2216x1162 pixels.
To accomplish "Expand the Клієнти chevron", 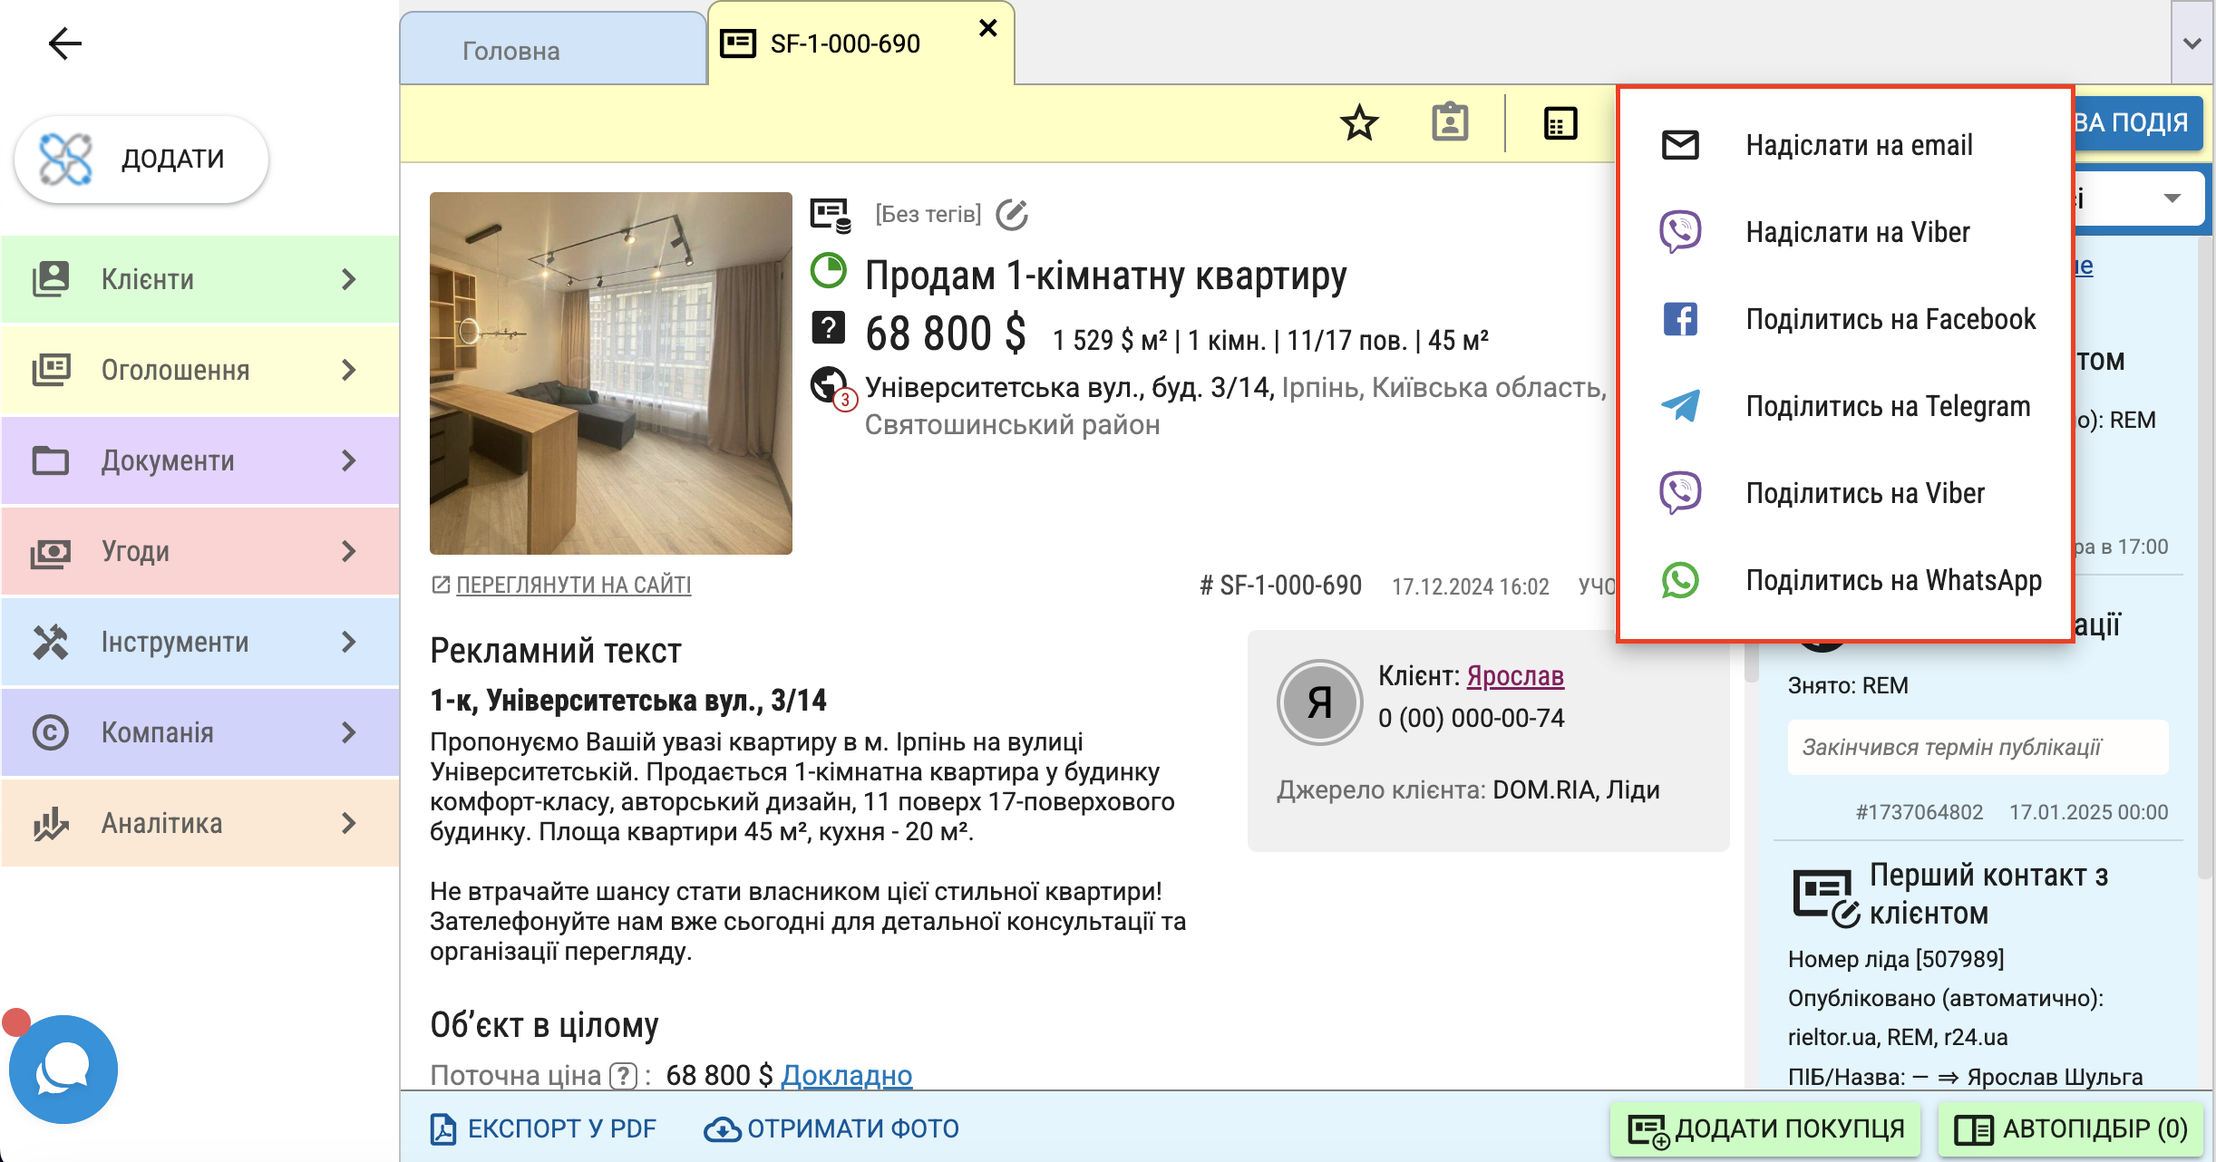I will click(349, 279).
